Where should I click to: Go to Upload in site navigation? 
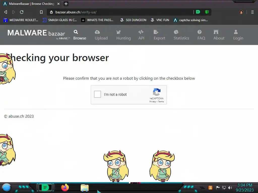(x=101, y=35)
